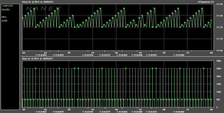This screenshot has height=113, width=224.
Task: Click the 11:16:26:0625 time marker under Sizes chart
Action: (x=41, y=112)
